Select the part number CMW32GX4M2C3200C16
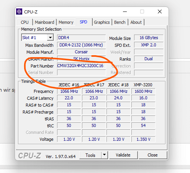Screen dimensions: 190x173 coord(81,66)
